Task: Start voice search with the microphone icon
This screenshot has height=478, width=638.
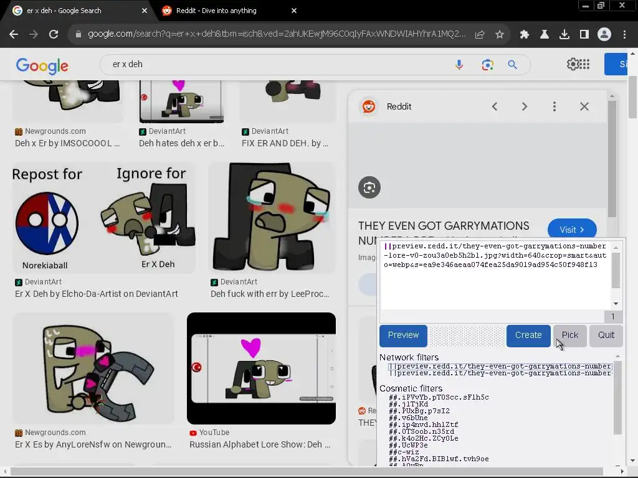Action: (459, 65)
